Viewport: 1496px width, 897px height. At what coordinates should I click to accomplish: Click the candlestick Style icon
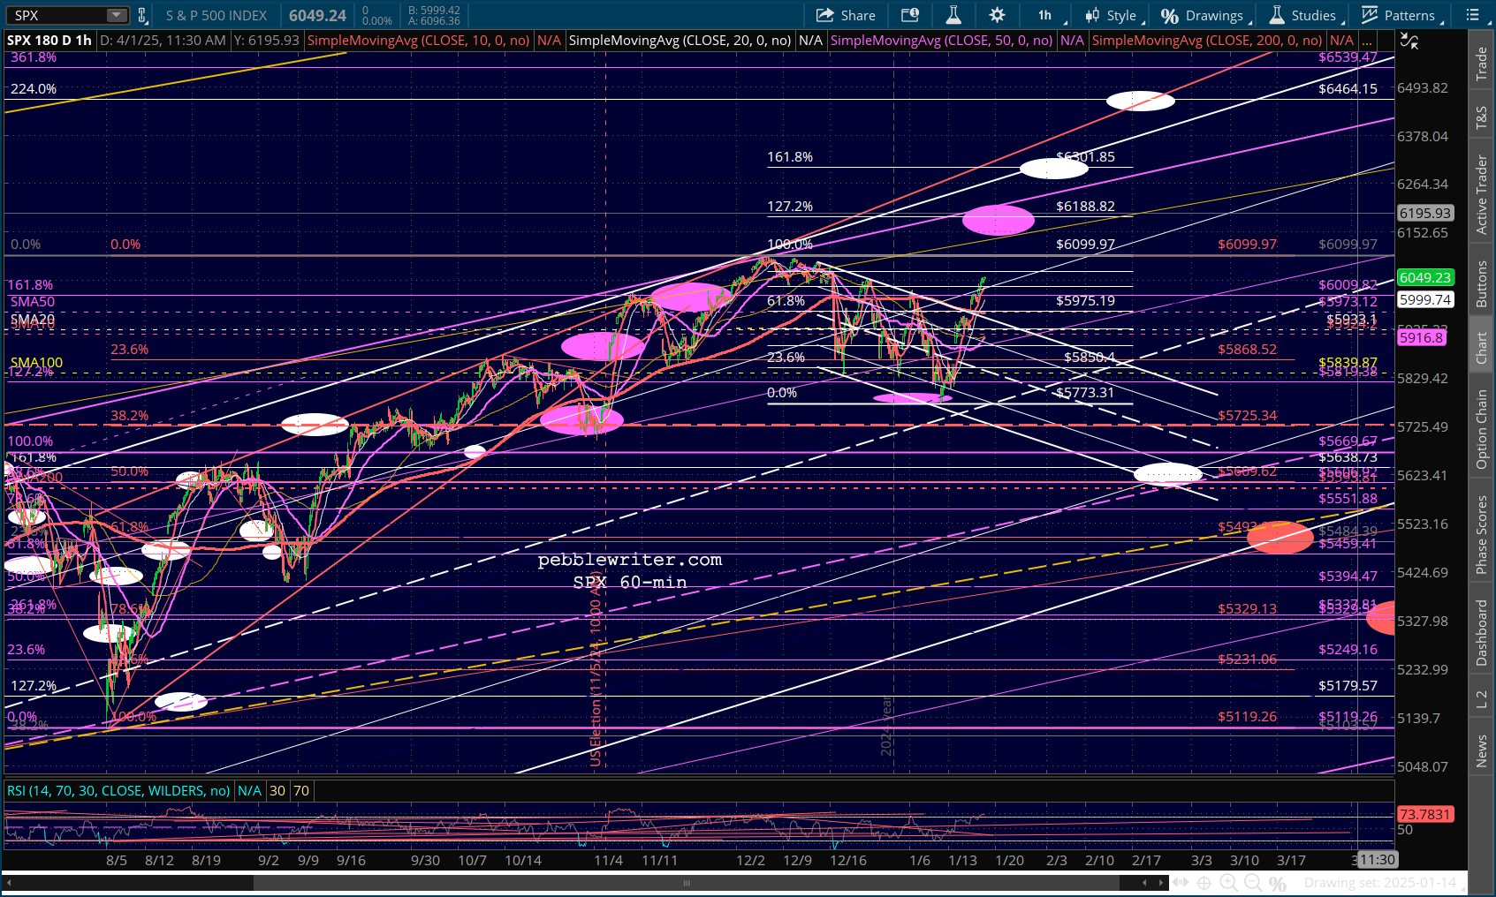1093,15
